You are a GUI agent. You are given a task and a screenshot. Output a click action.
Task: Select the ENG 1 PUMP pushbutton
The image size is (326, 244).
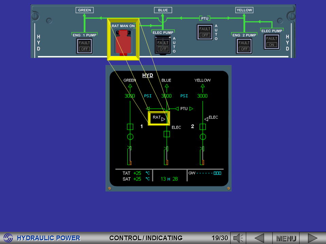84,46
